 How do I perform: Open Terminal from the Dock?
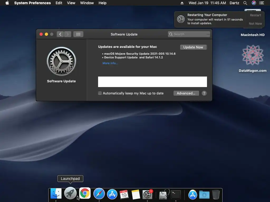click(176, 194)
